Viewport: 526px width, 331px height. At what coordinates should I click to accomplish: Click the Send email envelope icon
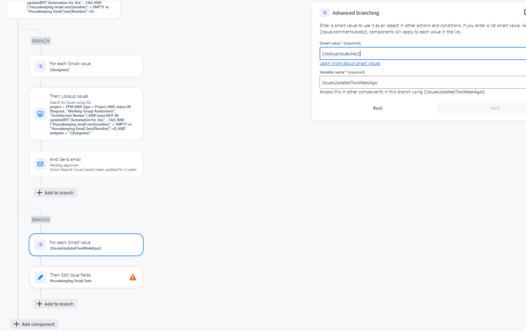pos(40,164)
